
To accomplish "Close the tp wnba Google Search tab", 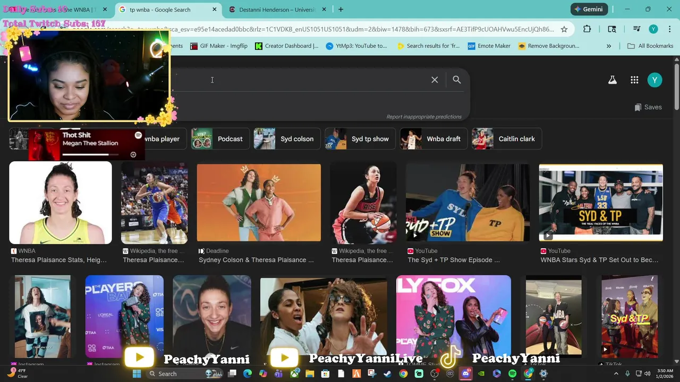I will tap(215, 10).
